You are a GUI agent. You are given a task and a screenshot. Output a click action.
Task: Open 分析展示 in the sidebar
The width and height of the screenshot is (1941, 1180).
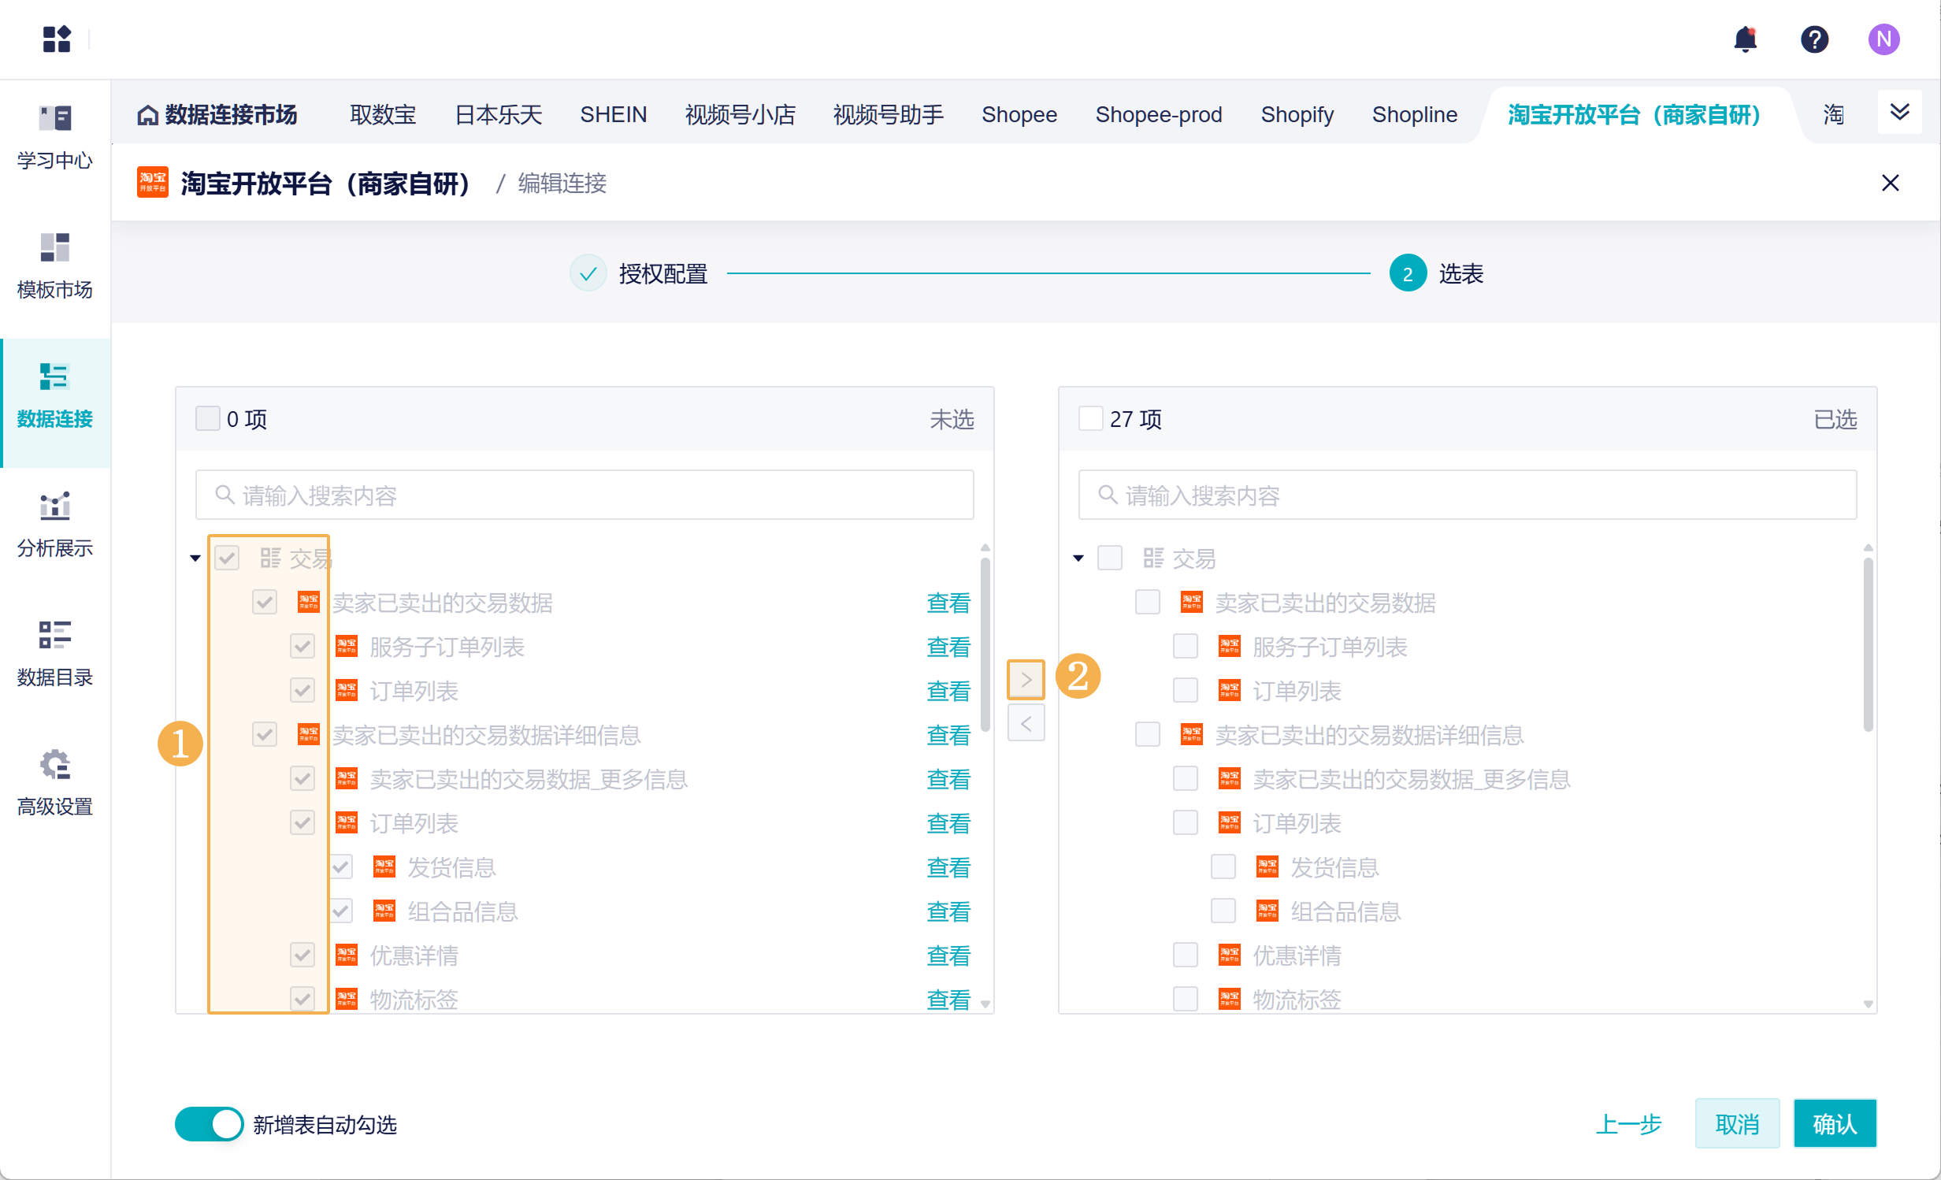(55, 525)
